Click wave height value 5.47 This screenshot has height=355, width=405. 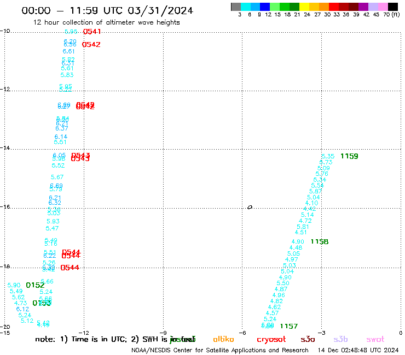(52, 228)
